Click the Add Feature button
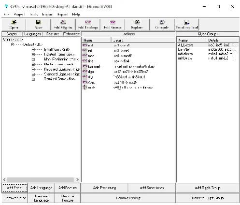Viewport: 240px width, 205px height. 68,188
